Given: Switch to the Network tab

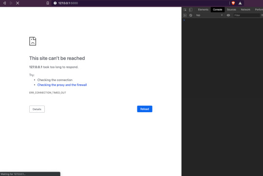Looking at the screenshot, I should (x=245, y=10).
